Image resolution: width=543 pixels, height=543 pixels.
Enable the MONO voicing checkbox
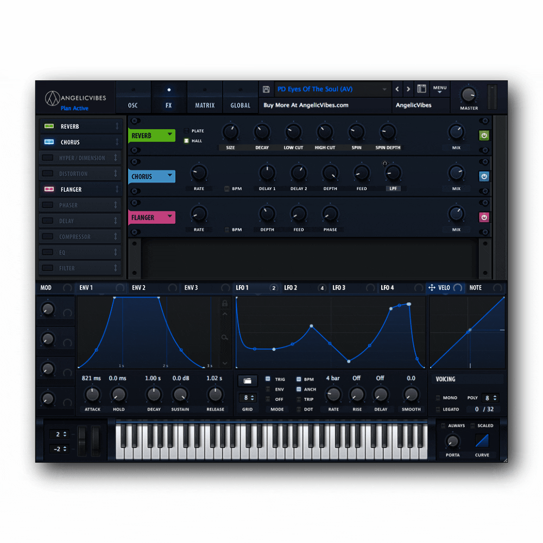438,397
